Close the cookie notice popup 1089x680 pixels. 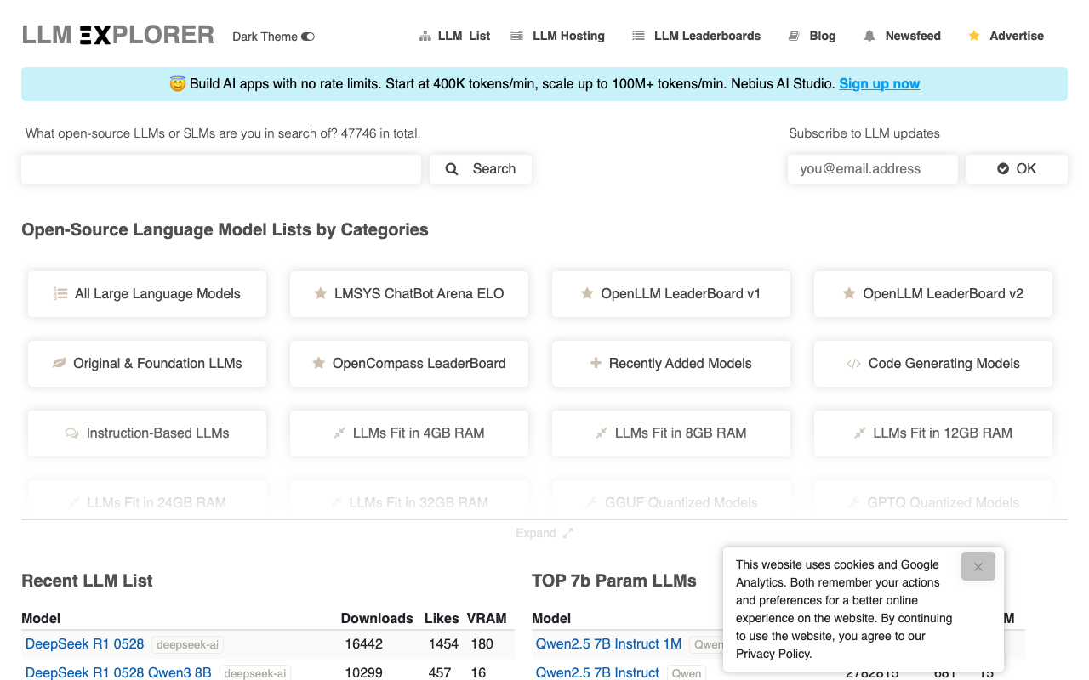978,566
